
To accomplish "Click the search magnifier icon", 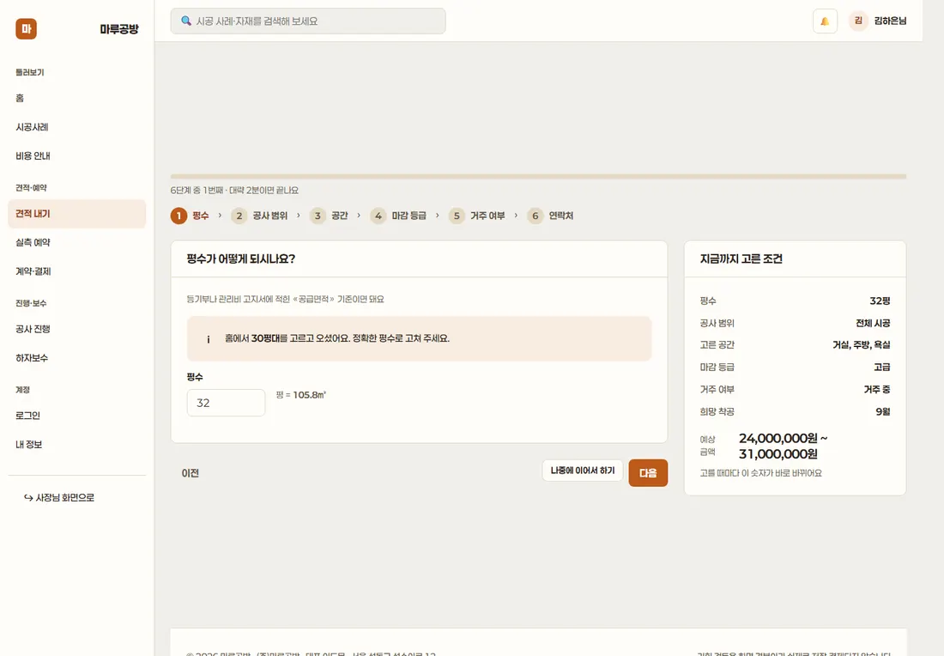I will (186, 21).
